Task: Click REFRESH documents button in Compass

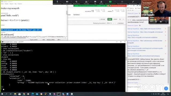Action: pyautogui.click(x=121, y=23)
